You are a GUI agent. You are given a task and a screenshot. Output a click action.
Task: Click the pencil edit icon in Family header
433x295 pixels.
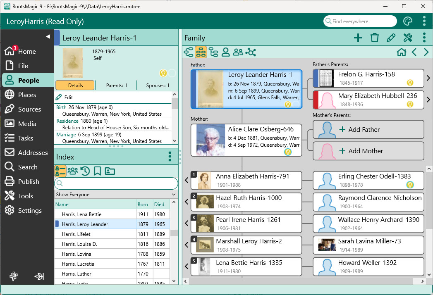click(391, 38)
